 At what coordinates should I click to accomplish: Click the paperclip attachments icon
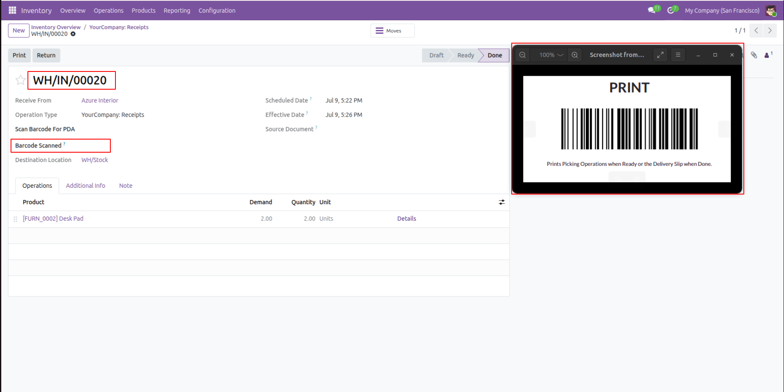(x=754, y=55)
